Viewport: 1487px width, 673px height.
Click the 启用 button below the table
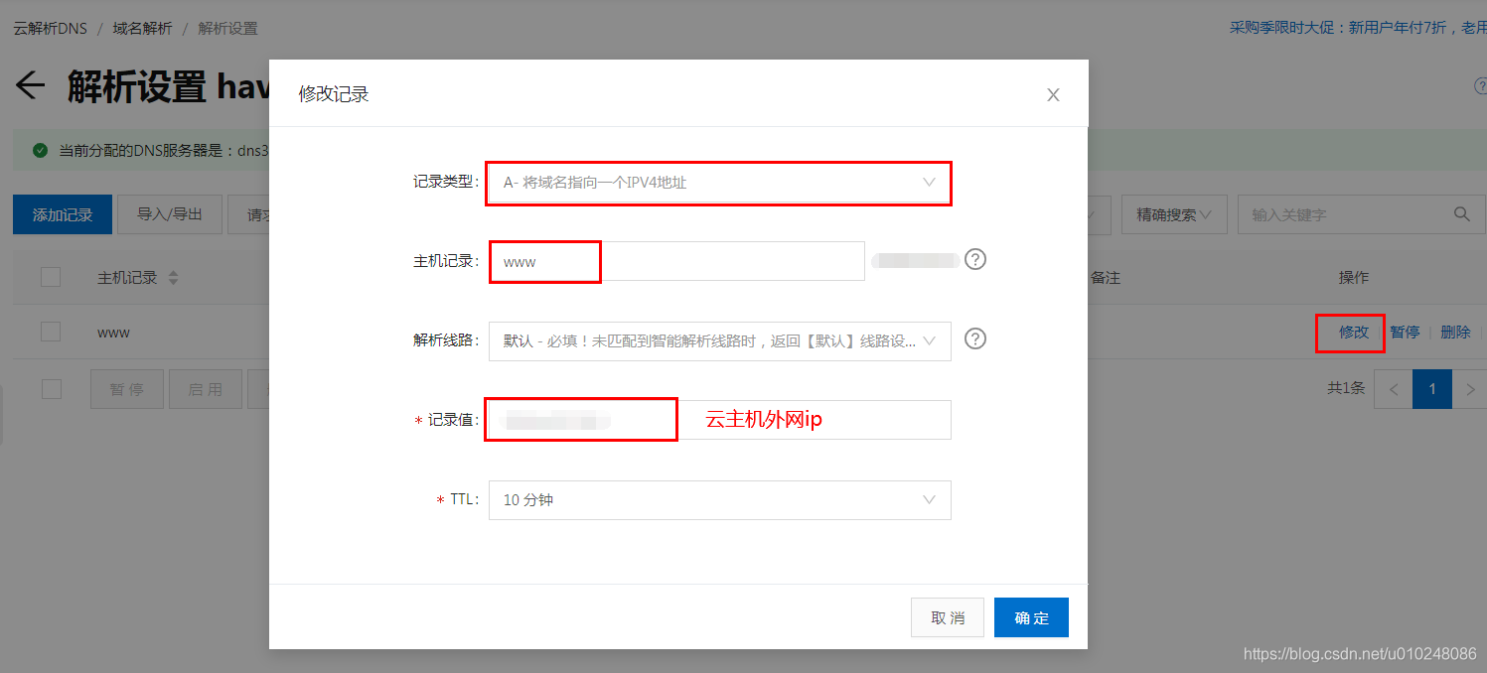[206, 389]
